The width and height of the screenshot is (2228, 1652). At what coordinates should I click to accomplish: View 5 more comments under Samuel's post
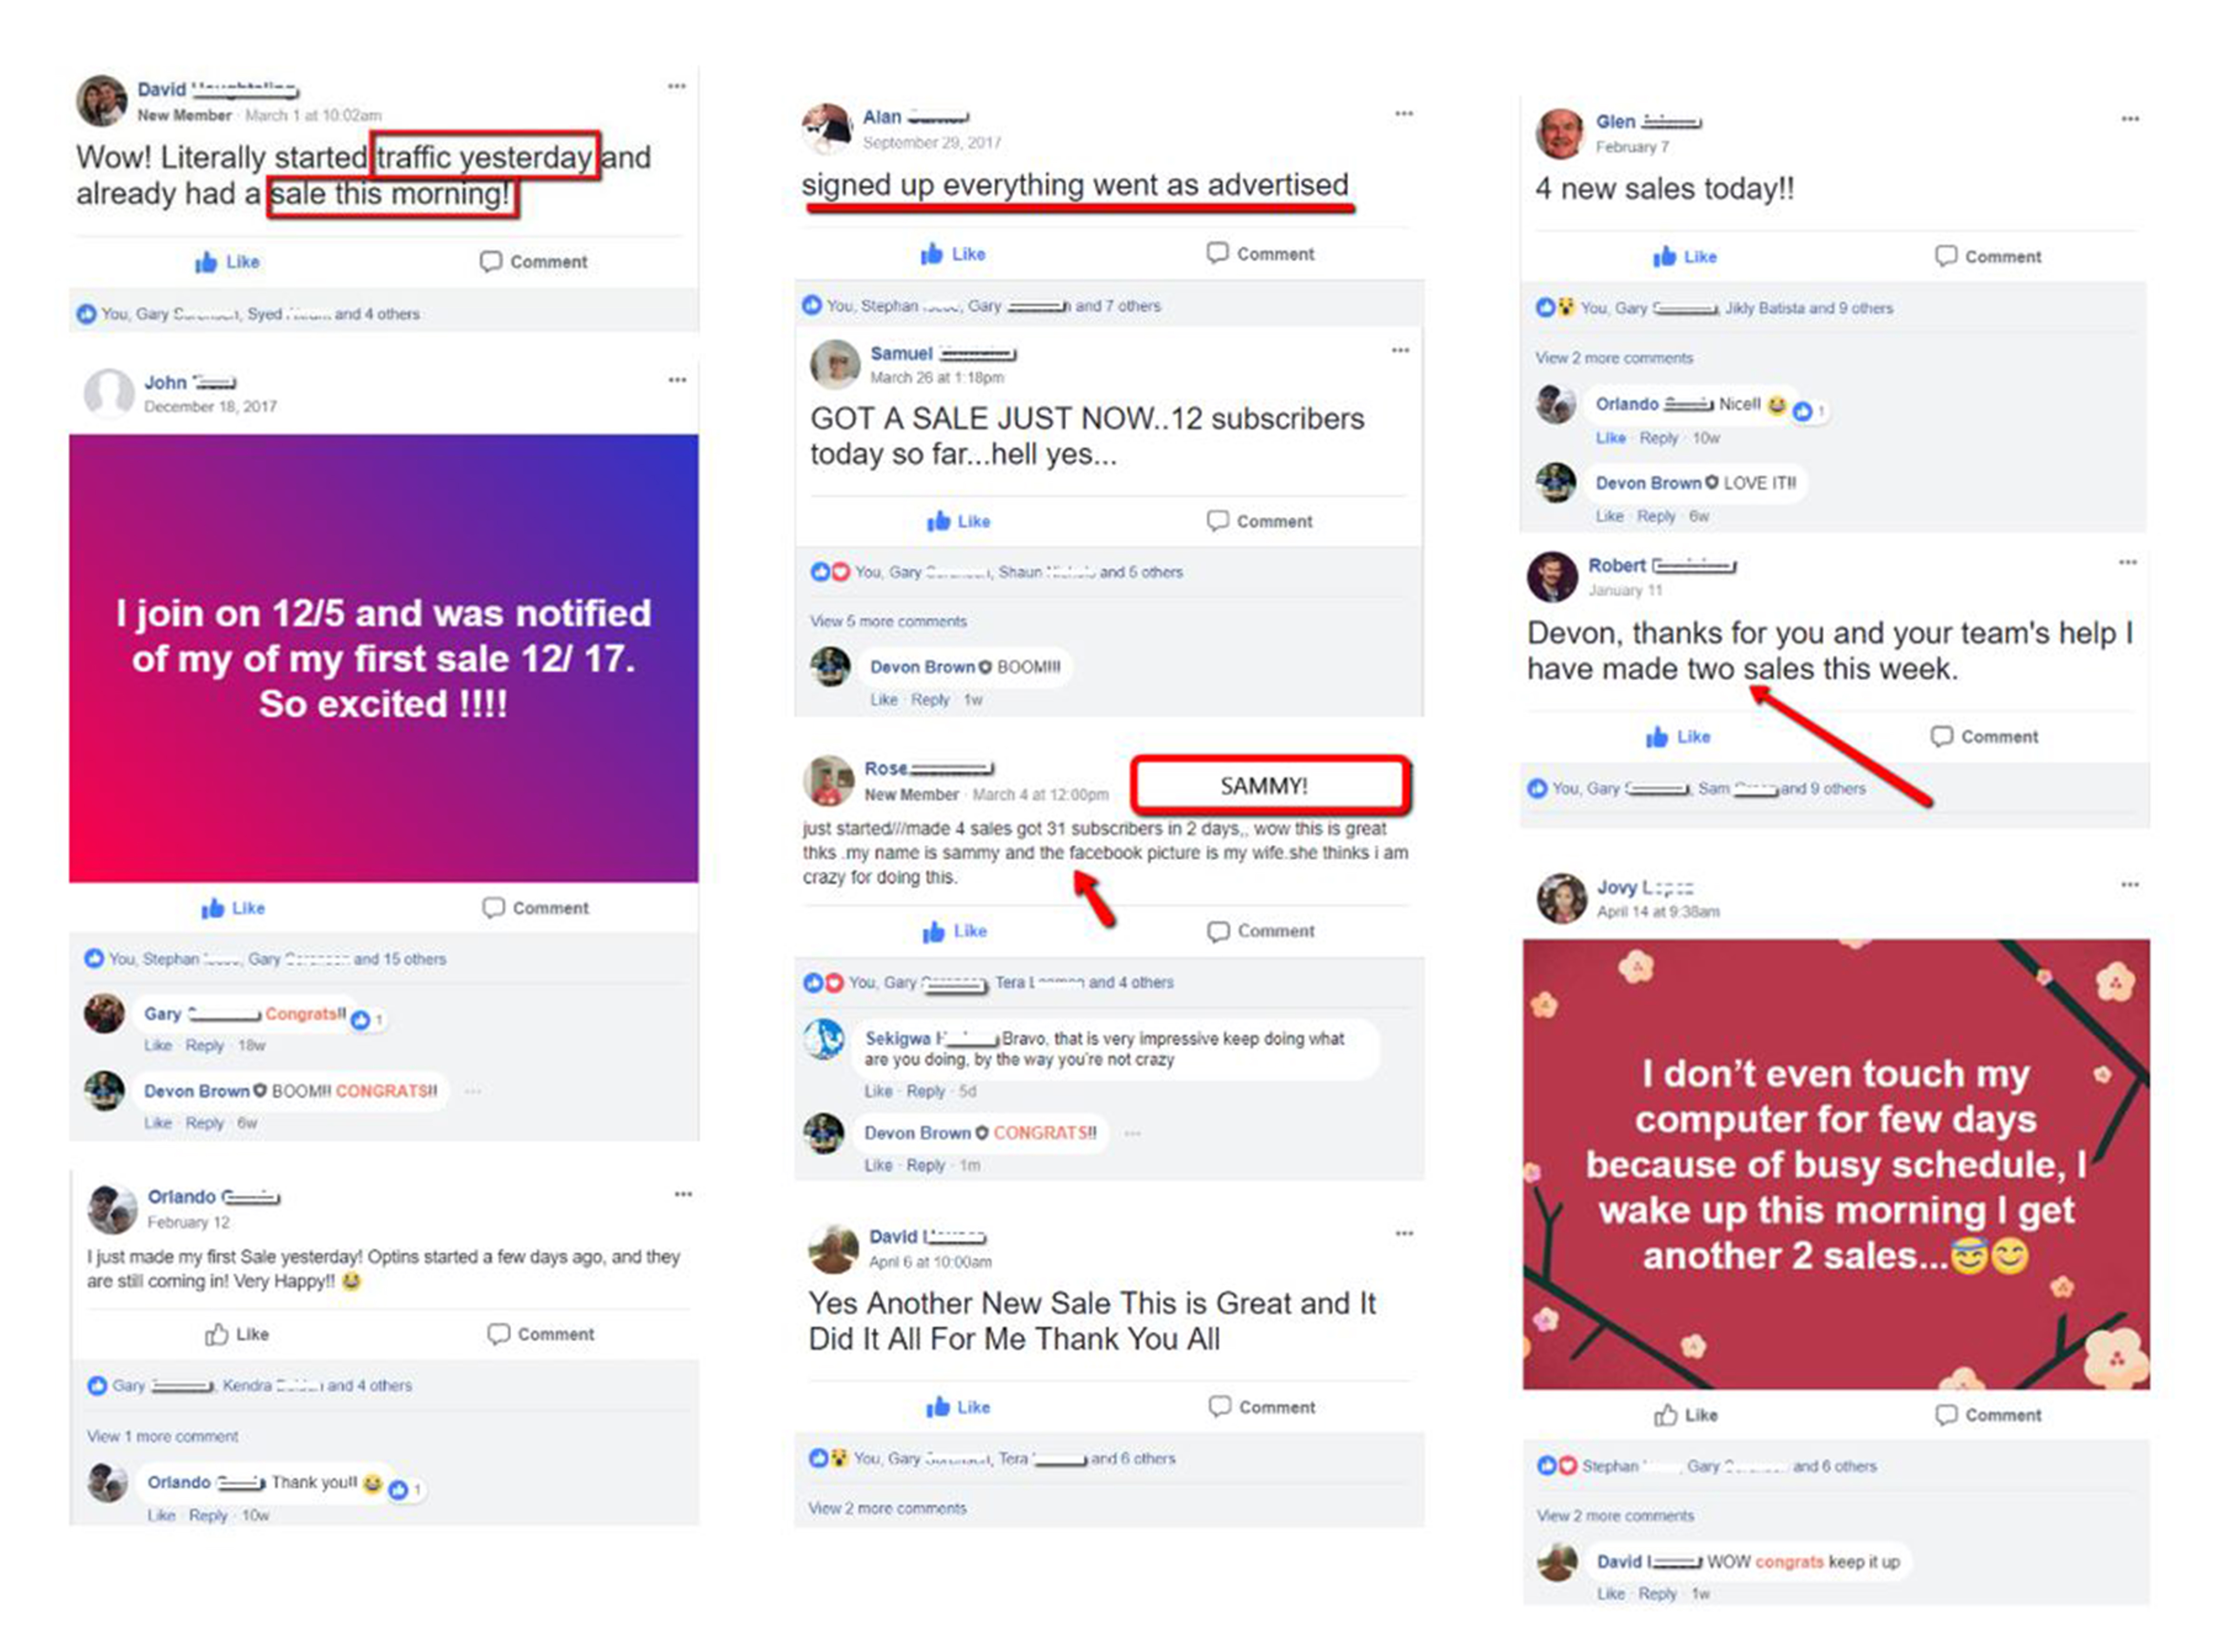tap(888, 621)
